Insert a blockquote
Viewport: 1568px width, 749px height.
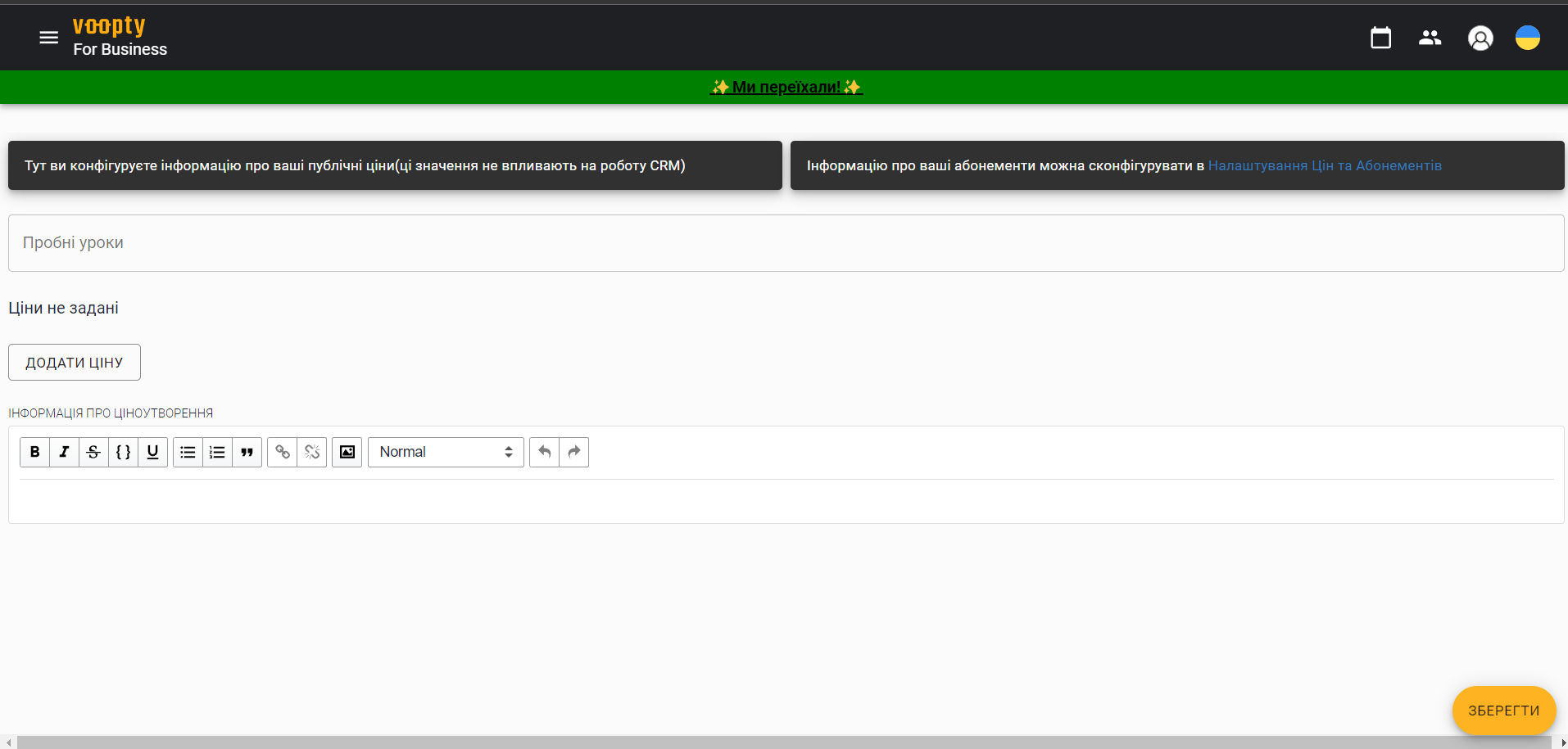pyautogui.click(x=247, y=452)
